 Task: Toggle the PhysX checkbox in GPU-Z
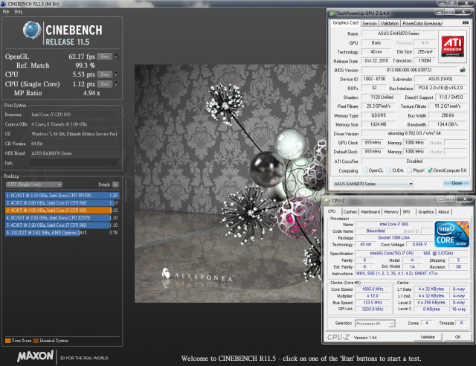point(410,170)
